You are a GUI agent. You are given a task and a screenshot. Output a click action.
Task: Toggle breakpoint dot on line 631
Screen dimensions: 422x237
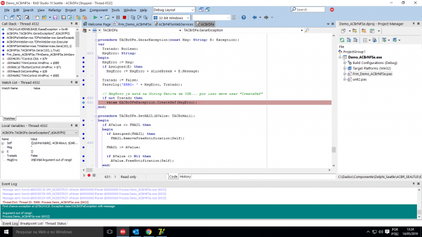click(x=83, y=103)
